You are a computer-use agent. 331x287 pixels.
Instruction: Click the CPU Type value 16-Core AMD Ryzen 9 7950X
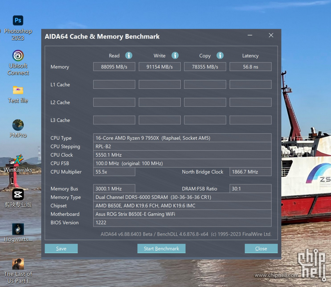click(x=182, y=138)
